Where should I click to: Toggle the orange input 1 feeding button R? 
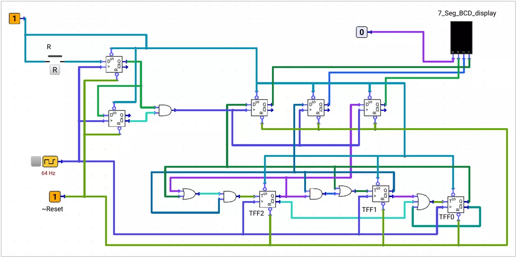click(x=15, y=19)
